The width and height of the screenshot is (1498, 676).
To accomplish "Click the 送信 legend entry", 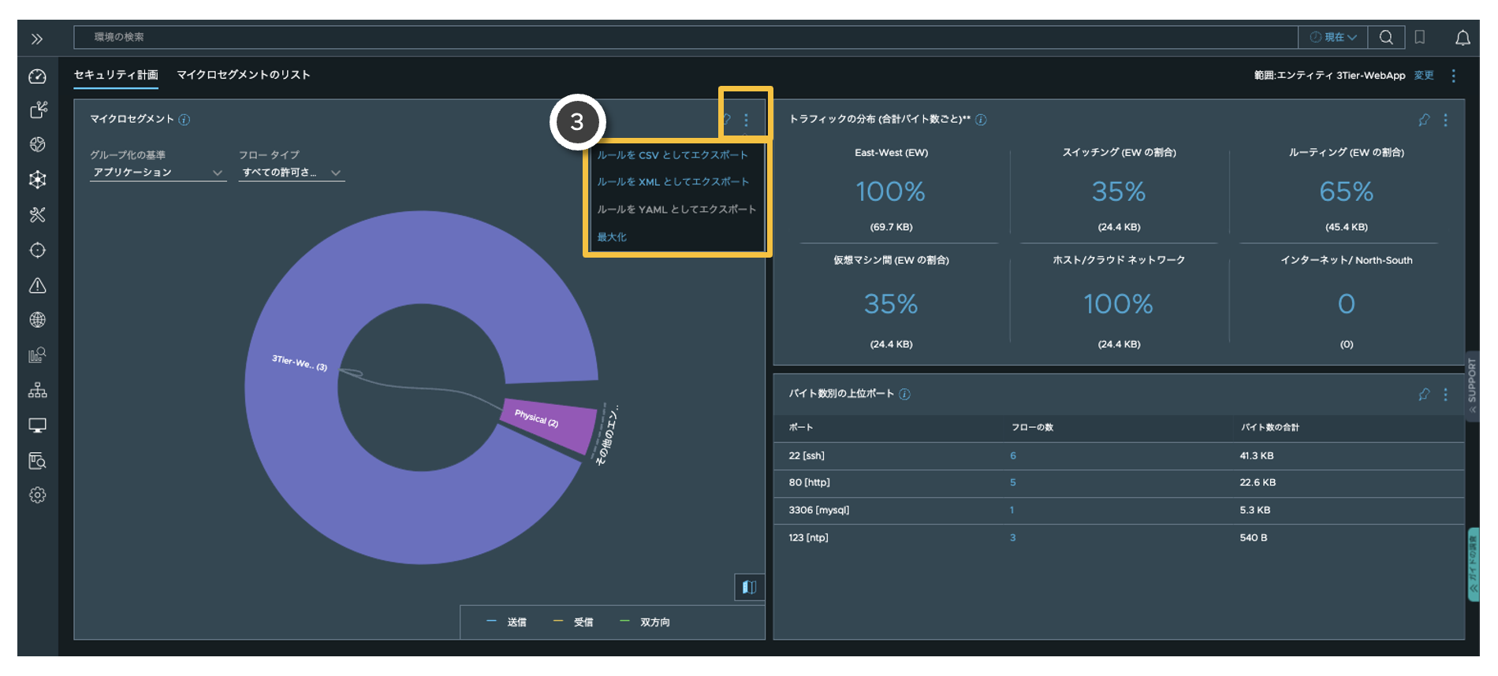I will coord(506,622).
